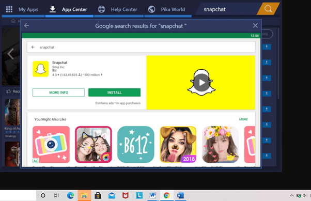This screenshot has height=201, width=311.
Task: Open the flower crown selfie app
Action: coord(221,145)
